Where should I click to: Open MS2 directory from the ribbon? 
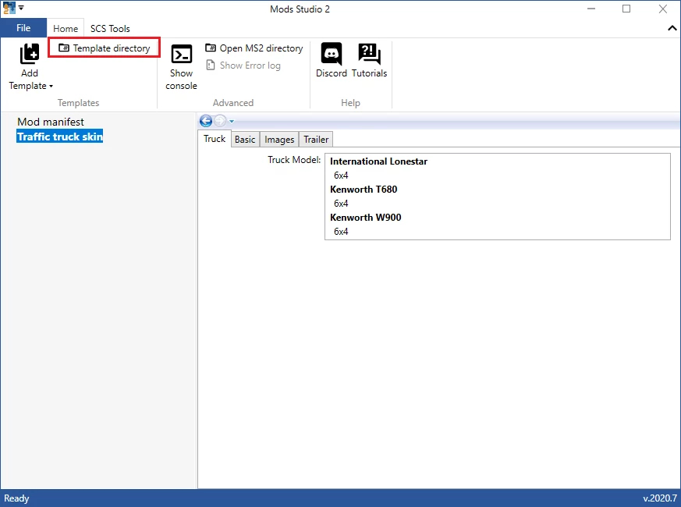coord(254,48)
